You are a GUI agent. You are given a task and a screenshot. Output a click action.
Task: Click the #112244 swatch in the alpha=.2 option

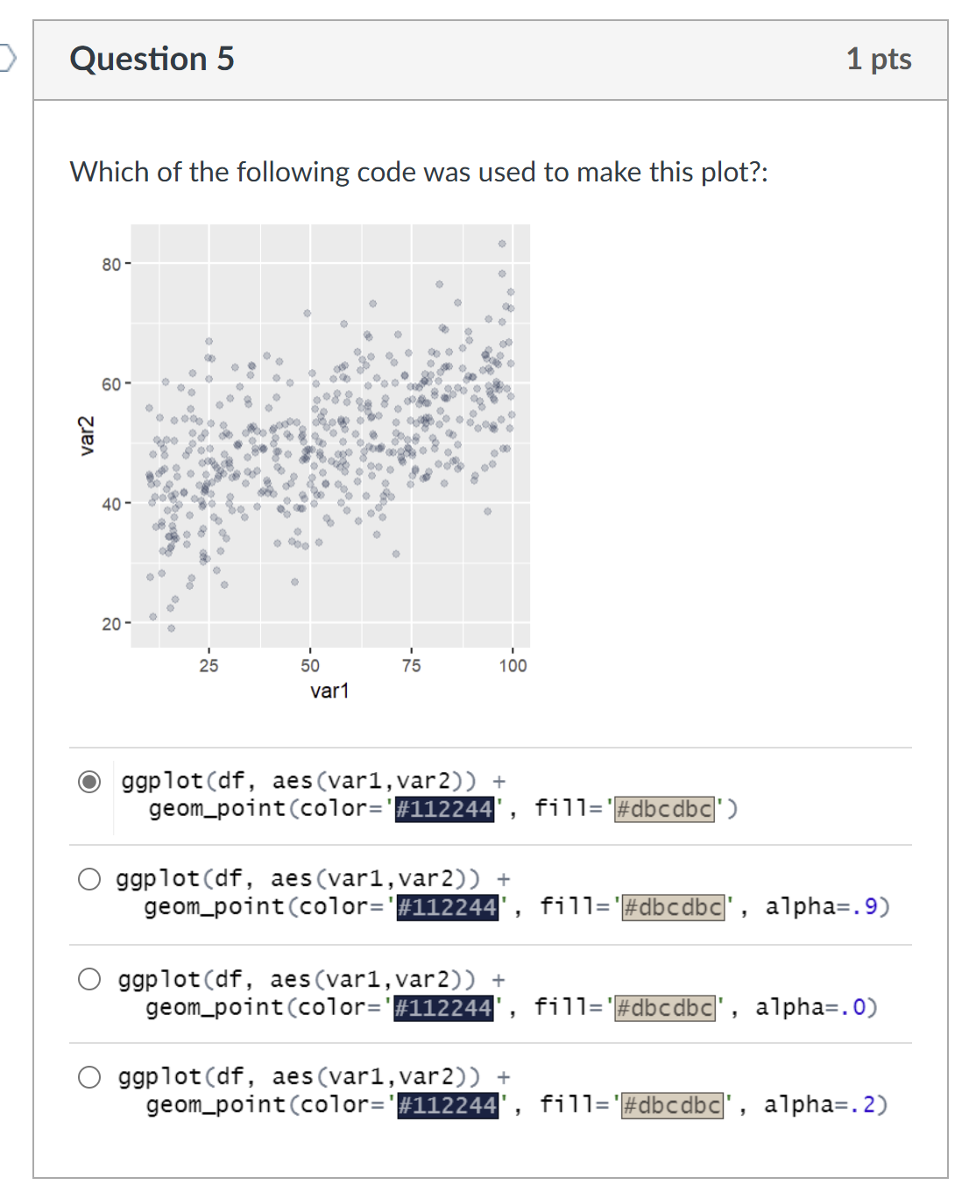445,1105
